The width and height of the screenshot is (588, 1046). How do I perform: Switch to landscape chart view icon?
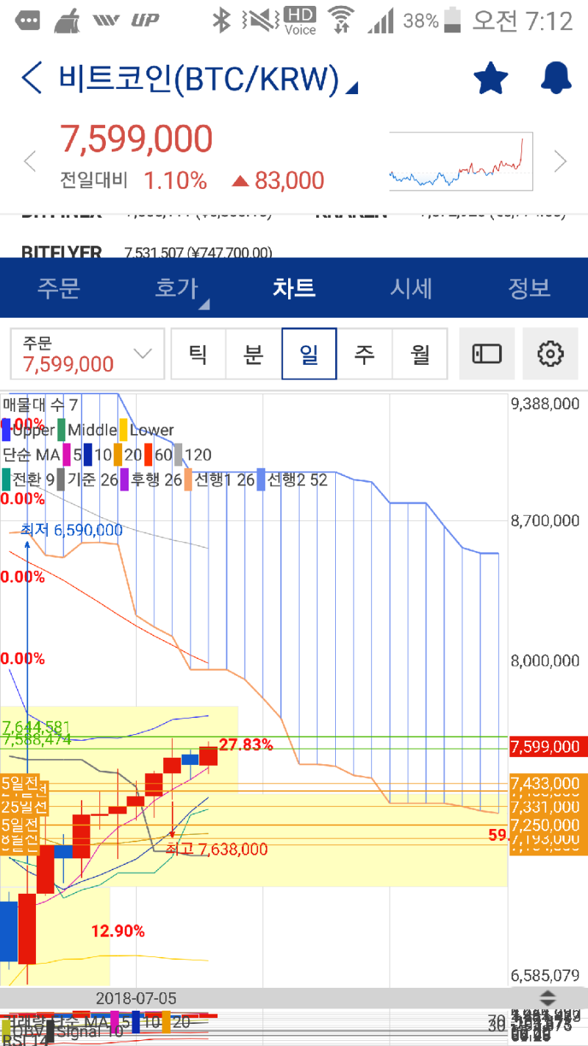pyautogui.click(x=487, y=354)
